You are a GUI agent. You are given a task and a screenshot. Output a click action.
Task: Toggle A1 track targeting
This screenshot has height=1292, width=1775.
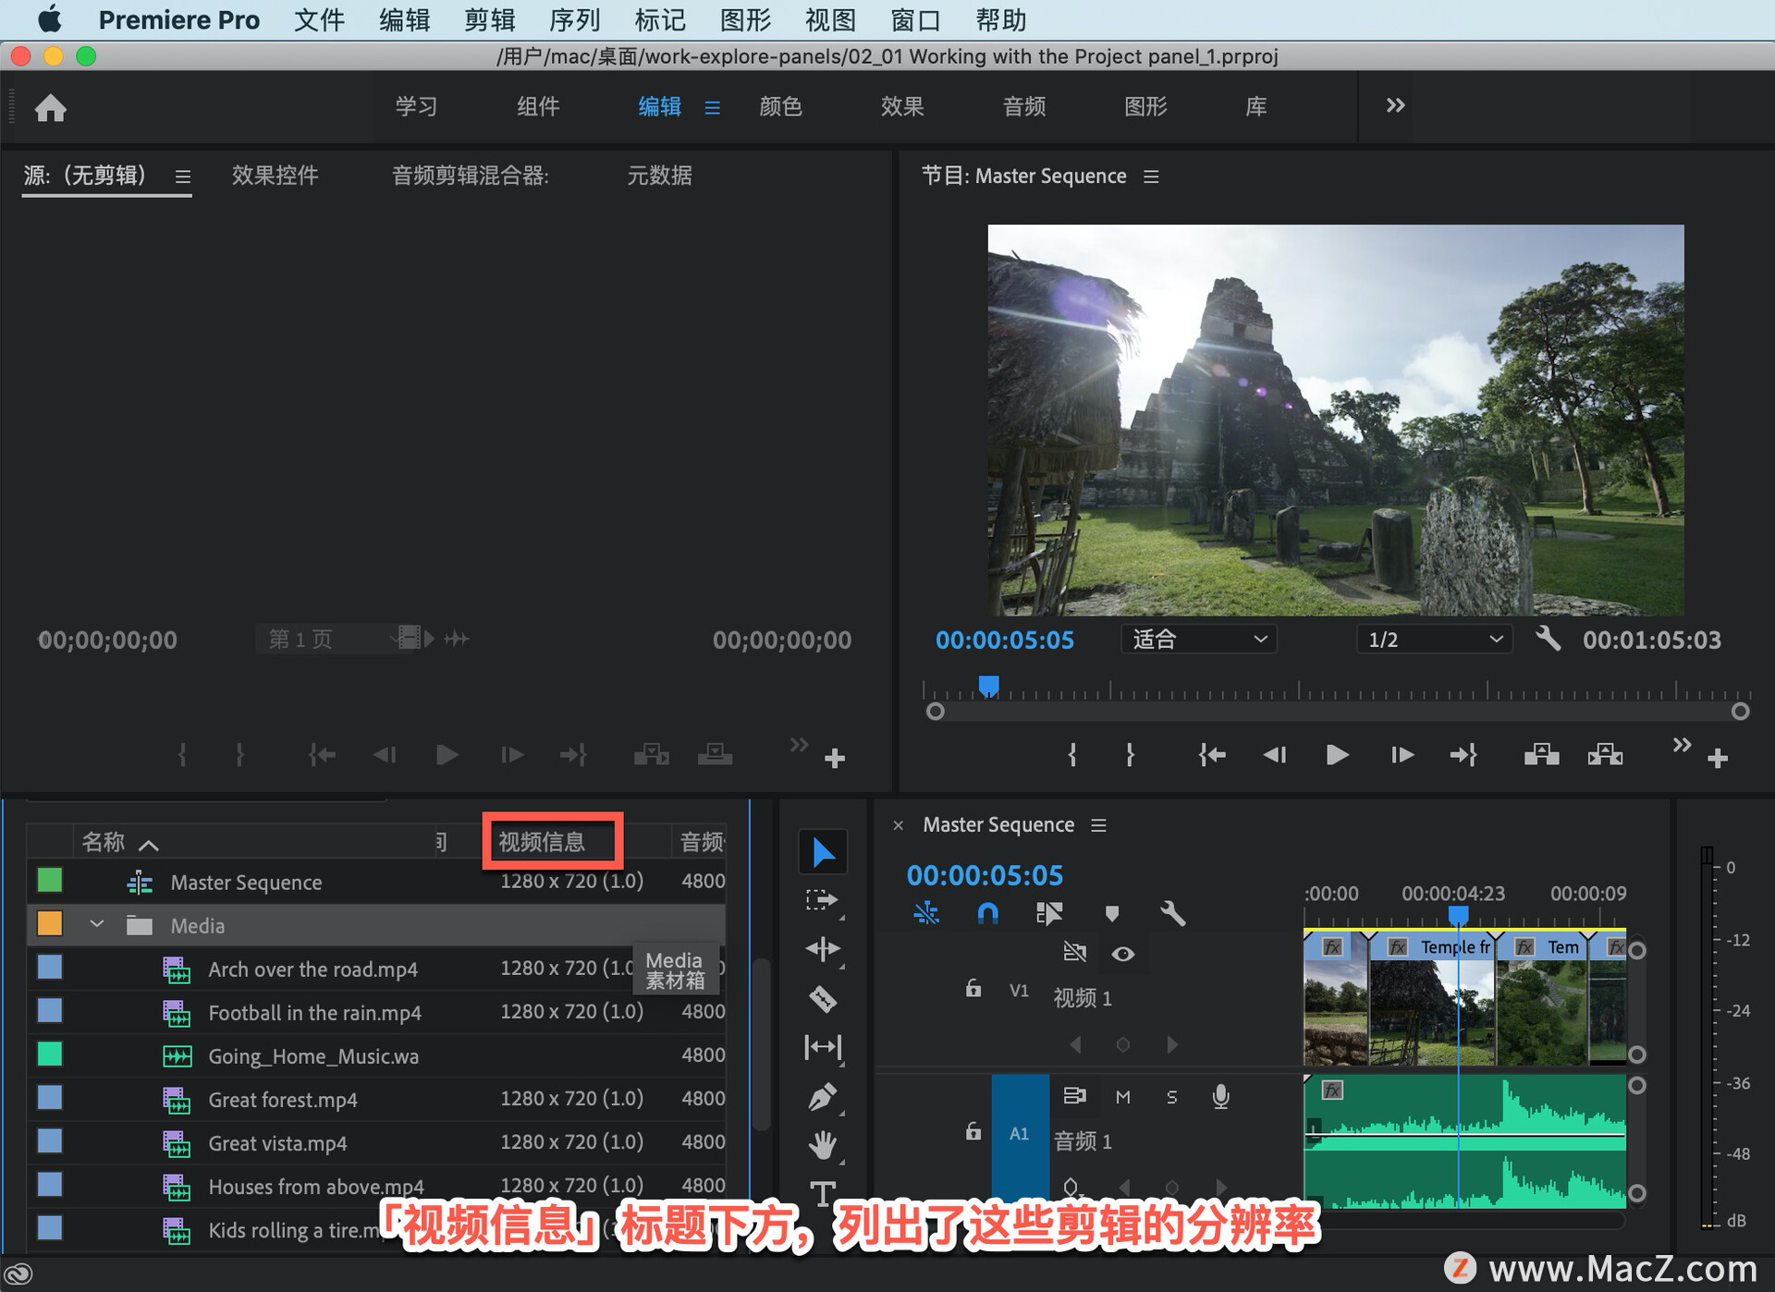[1020, 1134]
